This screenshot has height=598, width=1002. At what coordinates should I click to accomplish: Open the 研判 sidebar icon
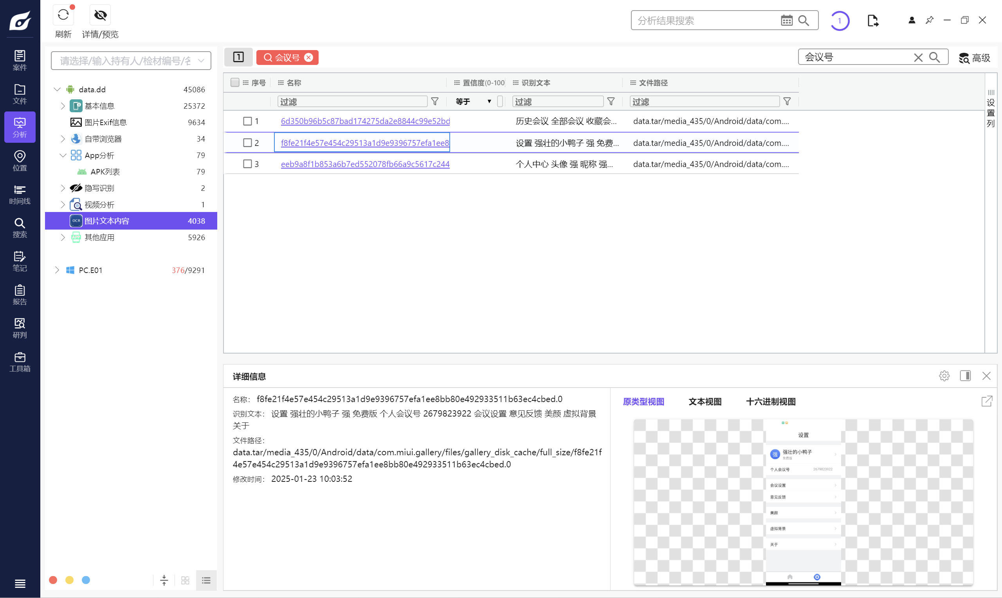pyautogui.click(x=20, y=328)
